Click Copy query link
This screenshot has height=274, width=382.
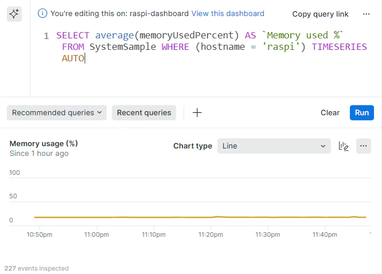click(x=320, y=14)
